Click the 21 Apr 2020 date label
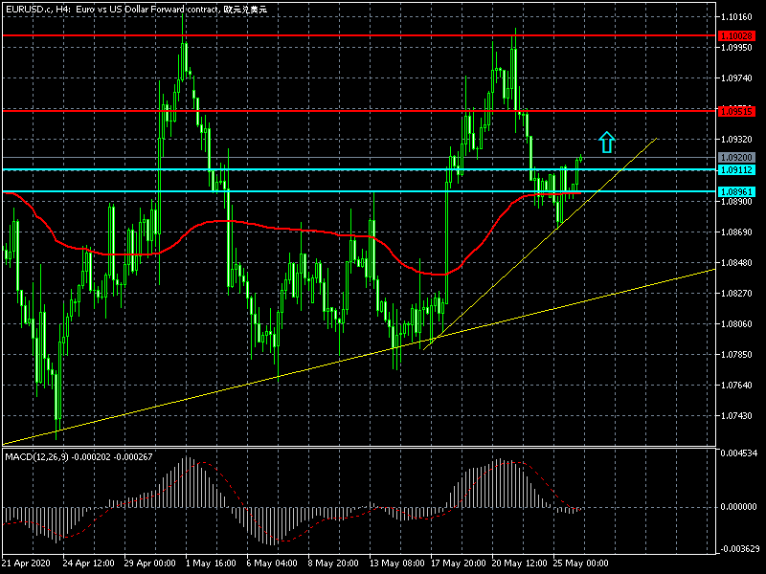 pyautogui.click(x=26, y=563)
